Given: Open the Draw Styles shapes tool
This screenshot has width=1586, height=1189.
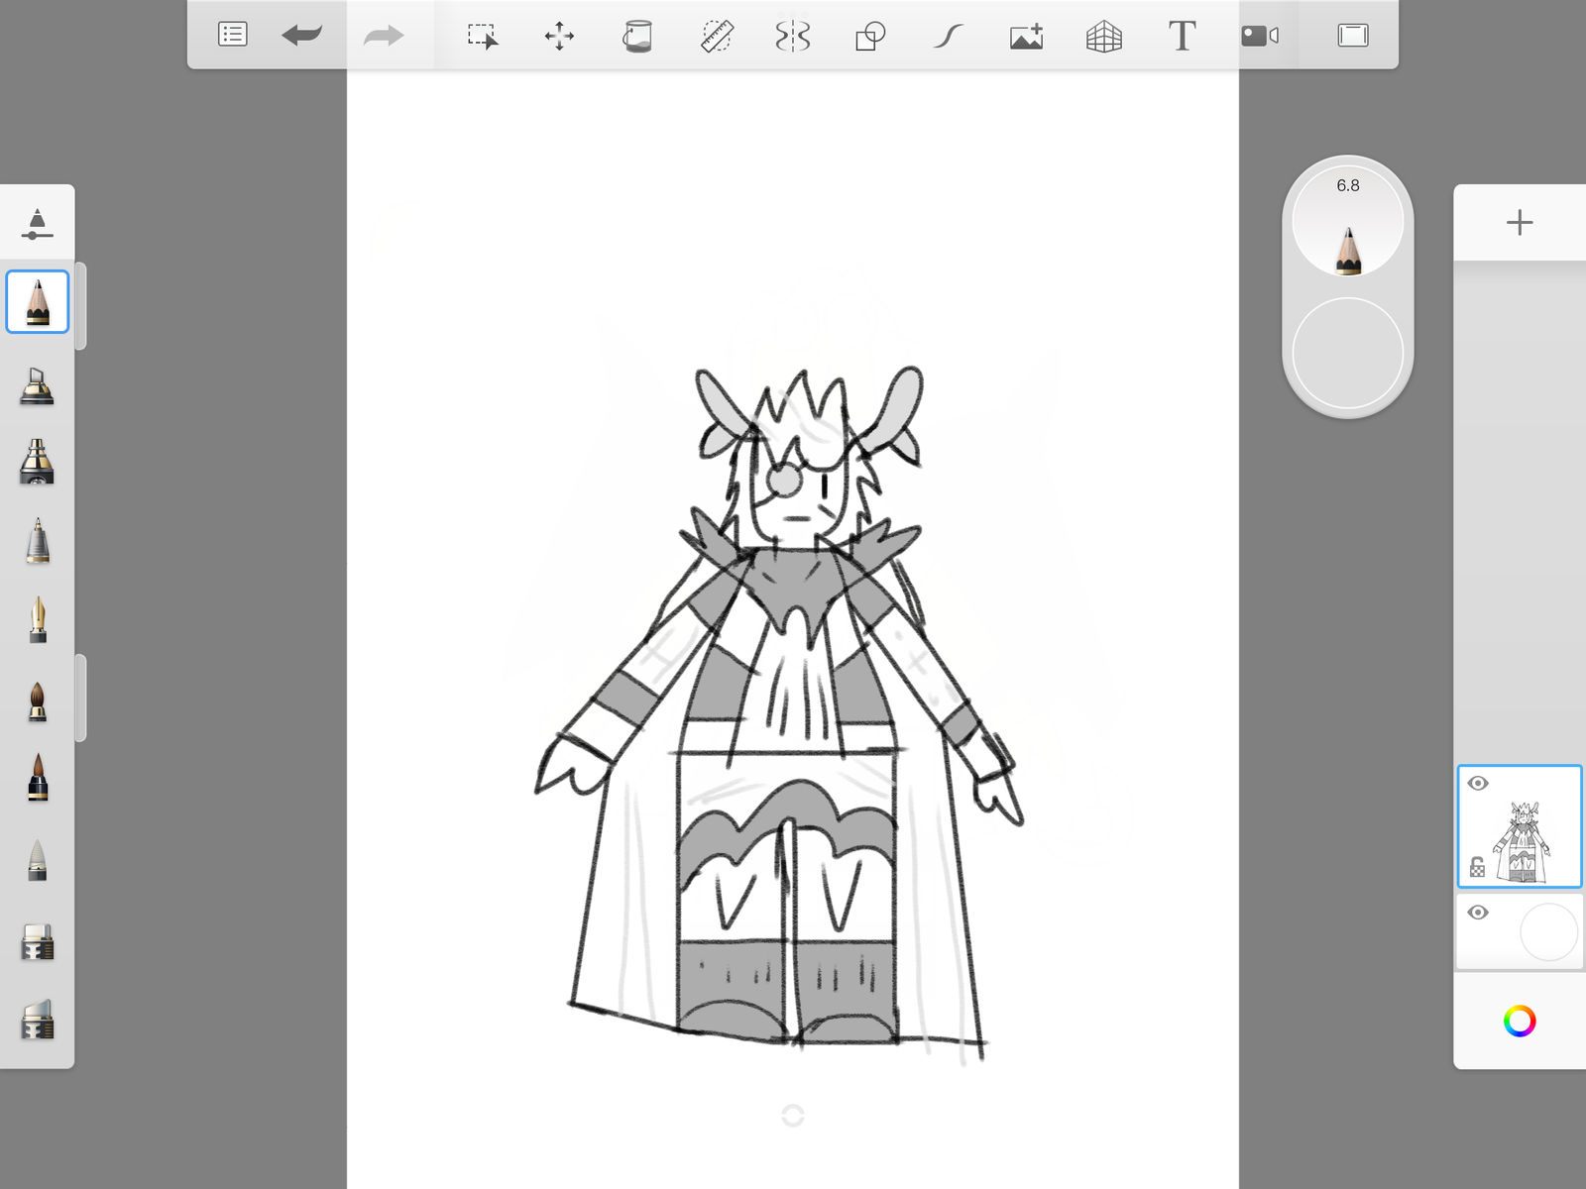Looking at the screenshot, I should [x=870, y=37].
